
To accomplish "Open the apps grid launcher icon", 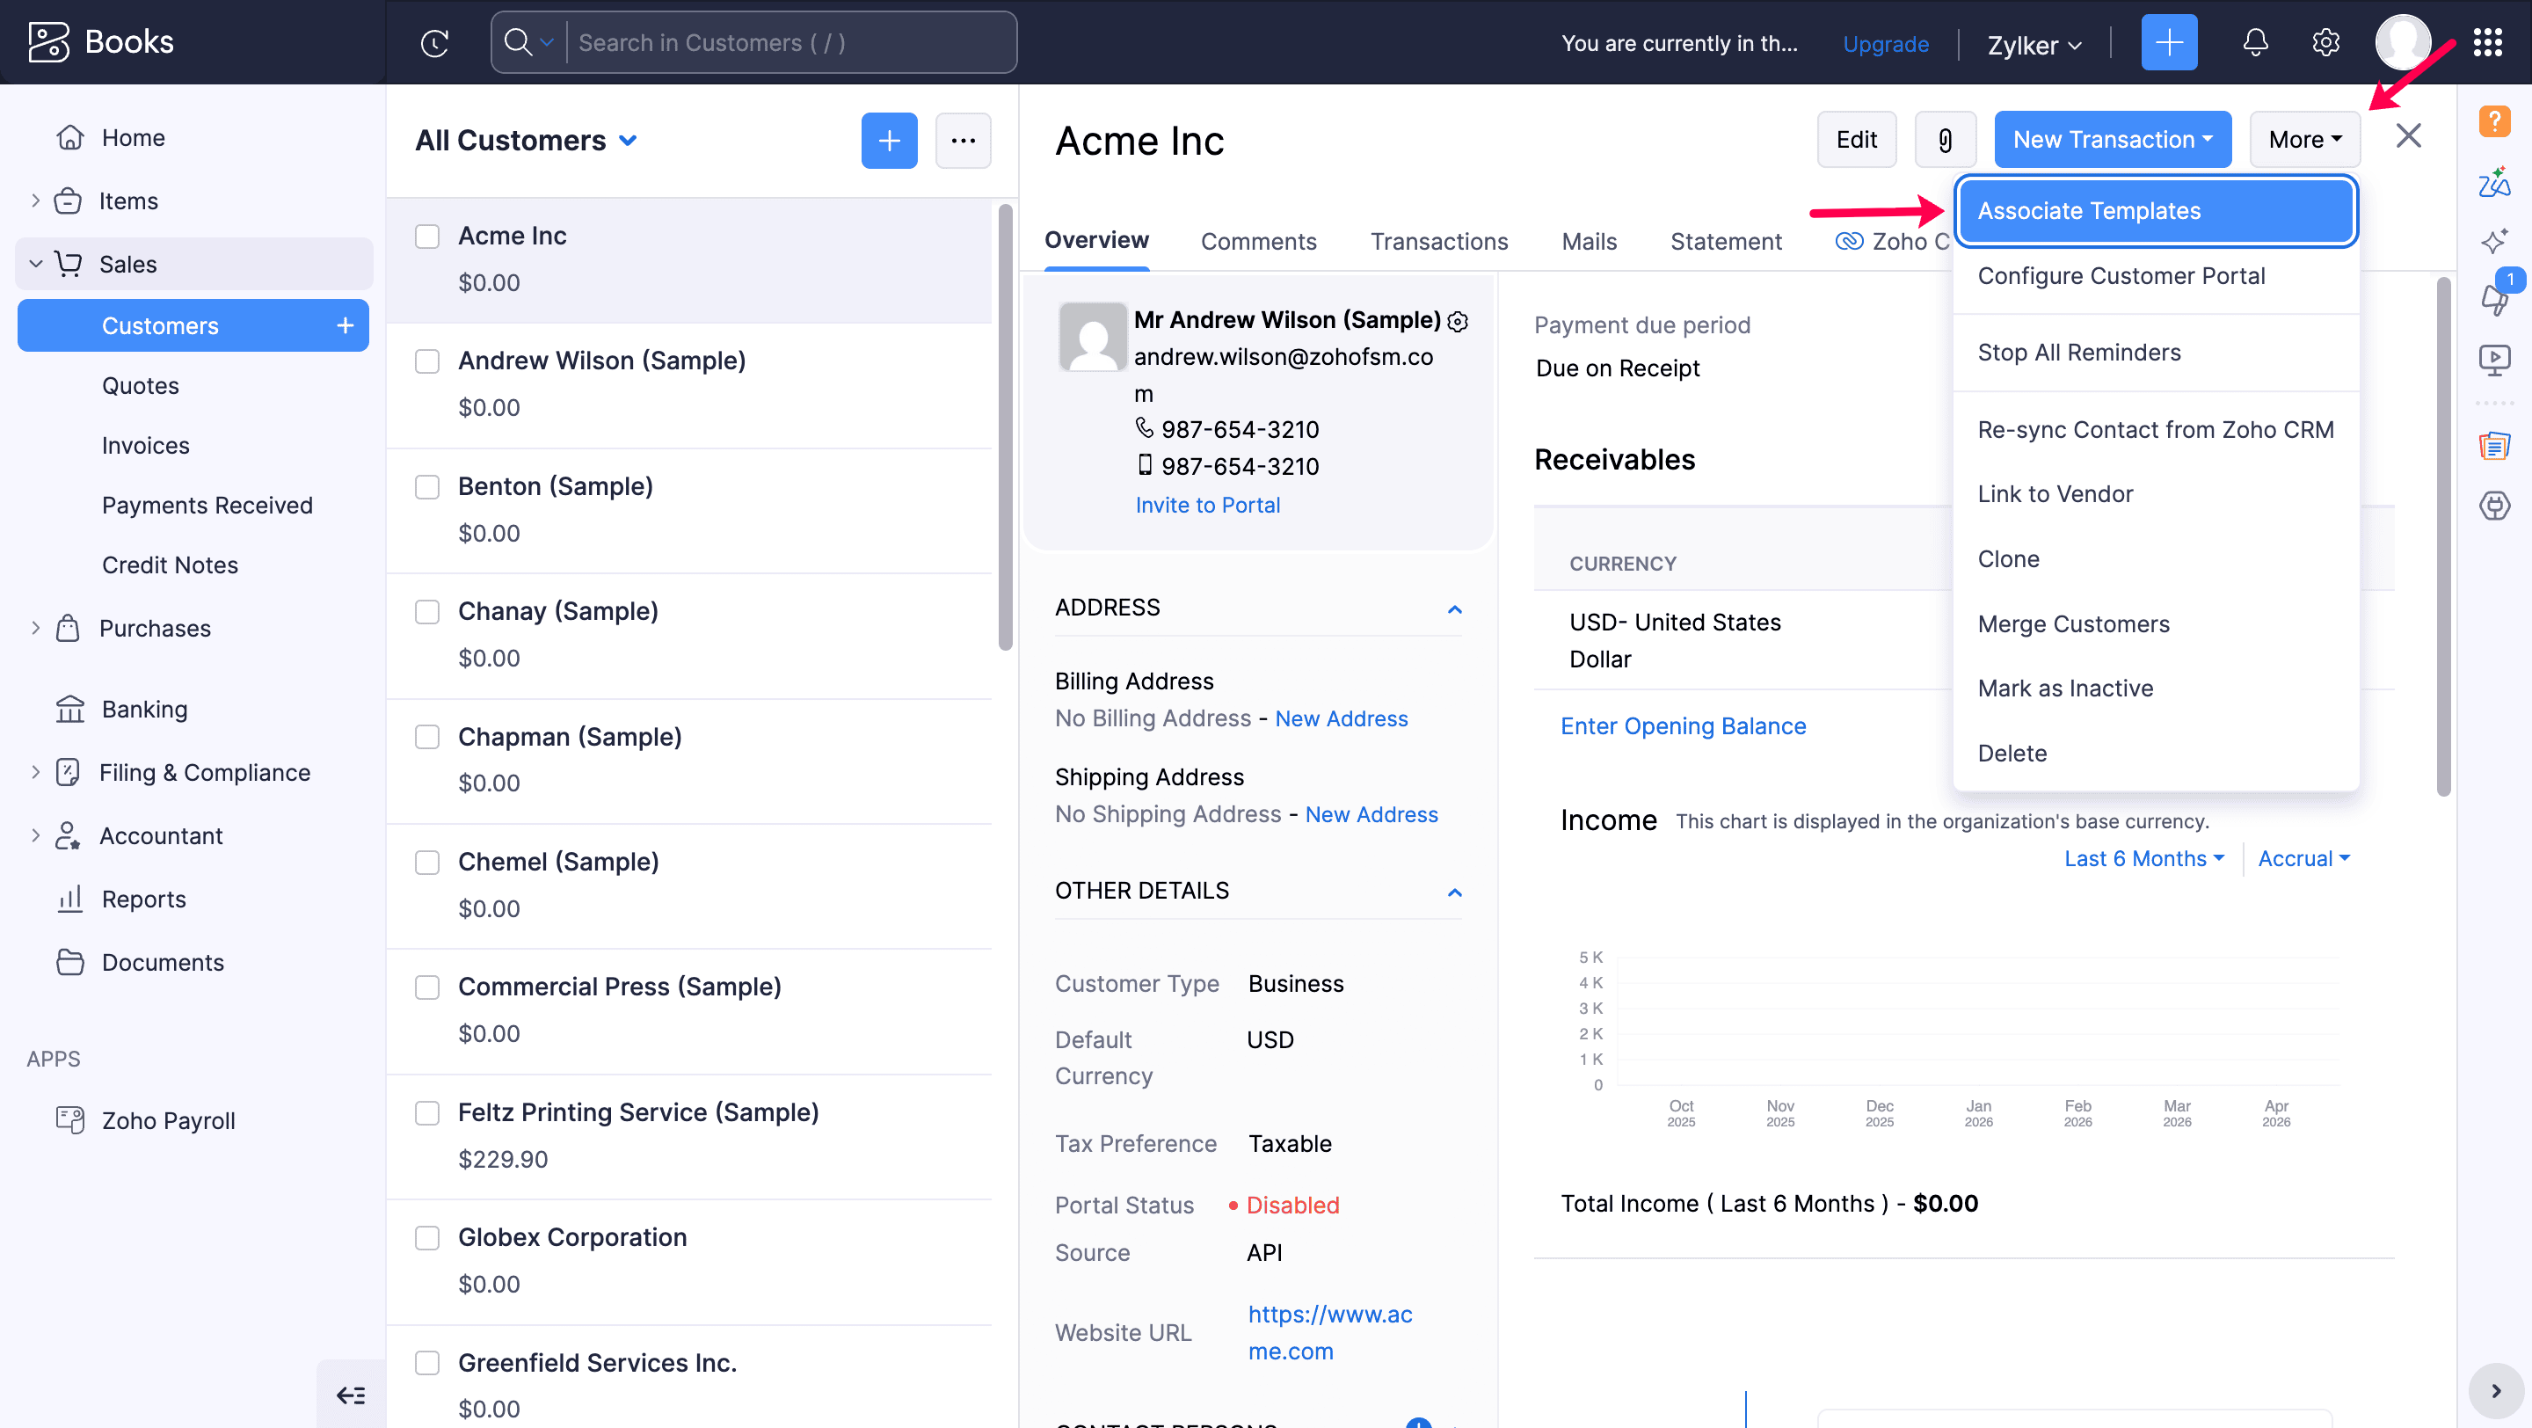I will [2487, 42].
